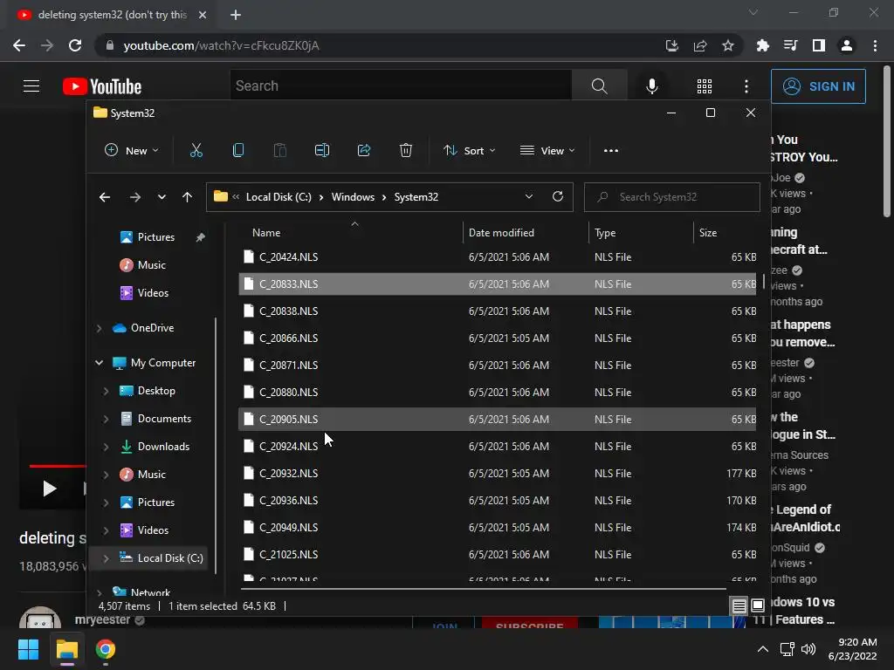Viewport: 894px width, 670px height.
Task: Click the Copy icon in Explorer toolbar
Action: (238, 150)
